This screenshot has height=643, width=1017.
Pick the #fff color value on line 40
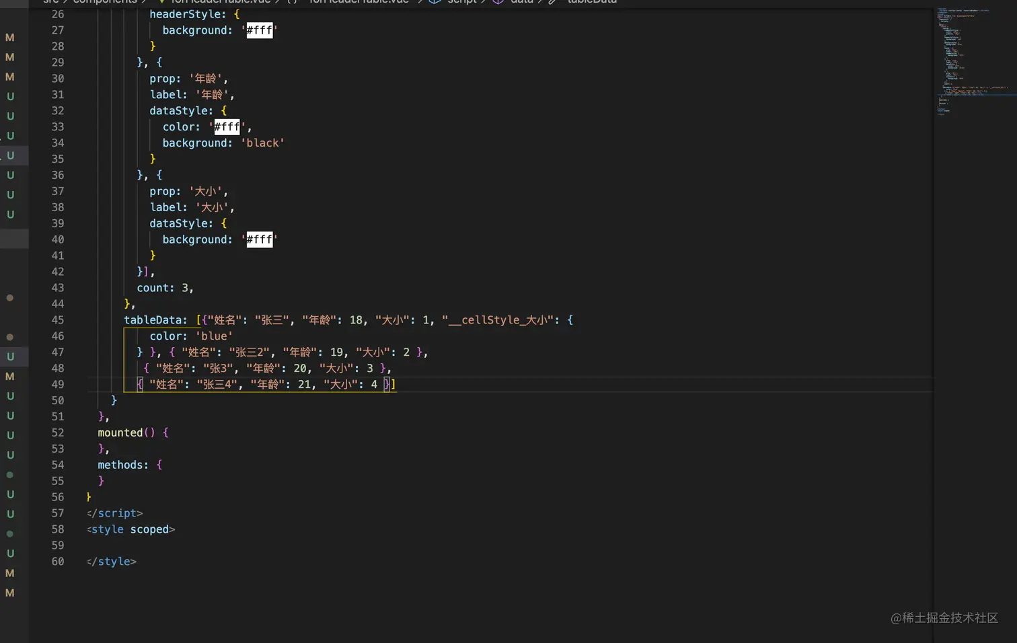260,239
